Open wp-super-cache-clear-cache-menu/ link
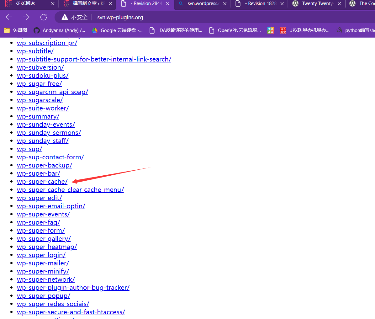The height and width of the screenshot is (319, 375). pos(70,190)
